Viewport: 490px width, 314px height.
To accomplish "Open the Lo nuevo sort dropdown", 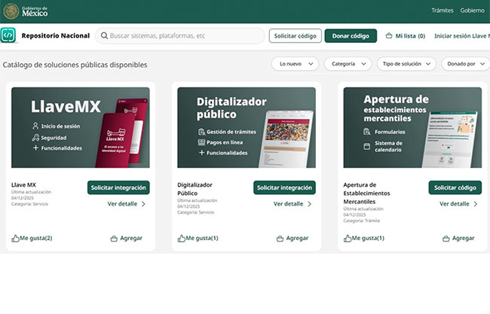I will coord(295,64).
